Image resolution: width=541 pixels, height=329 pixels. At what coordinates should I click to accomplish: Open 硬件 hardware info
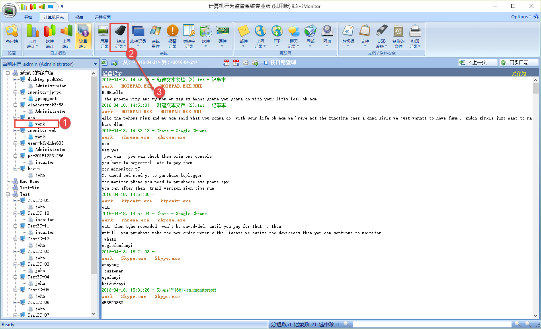(223, 37)
